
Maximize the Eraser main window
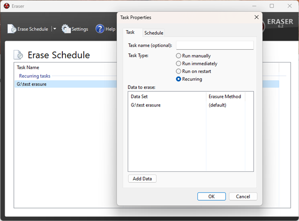[x=272, y=6]
